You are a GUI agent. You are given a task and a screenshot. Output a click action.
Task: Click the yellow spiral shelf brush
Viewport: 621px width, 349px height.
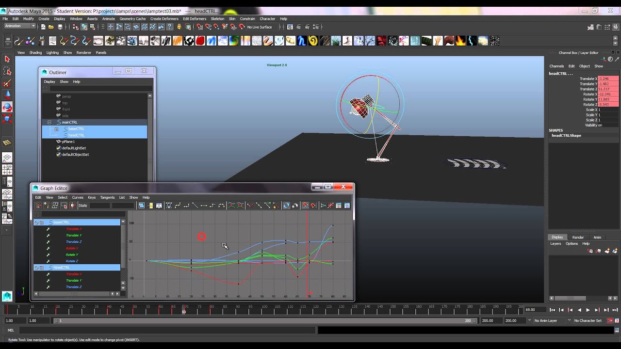pyautogui.click(x=313, y=41)
